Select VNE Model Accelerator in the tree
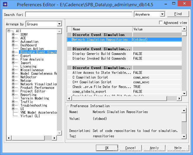The height and width of the screenshot is (155, 193). click(x=38, y=112)
